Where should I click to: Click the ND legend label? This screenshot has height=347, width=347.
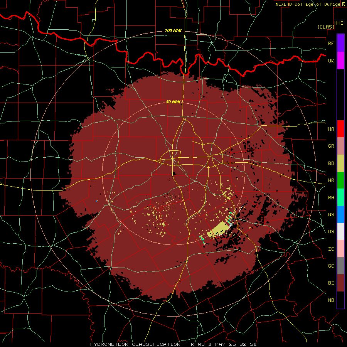tap(331, 300)
